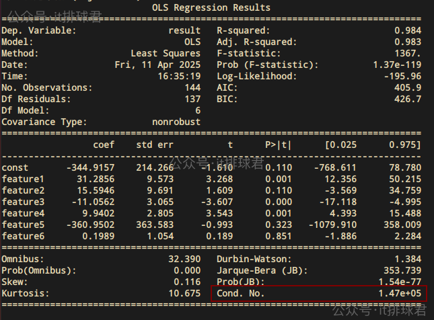Click the OLS Regression Results title
The width and height of the screenshot is (434, 320).
click(x=212, y=7)
